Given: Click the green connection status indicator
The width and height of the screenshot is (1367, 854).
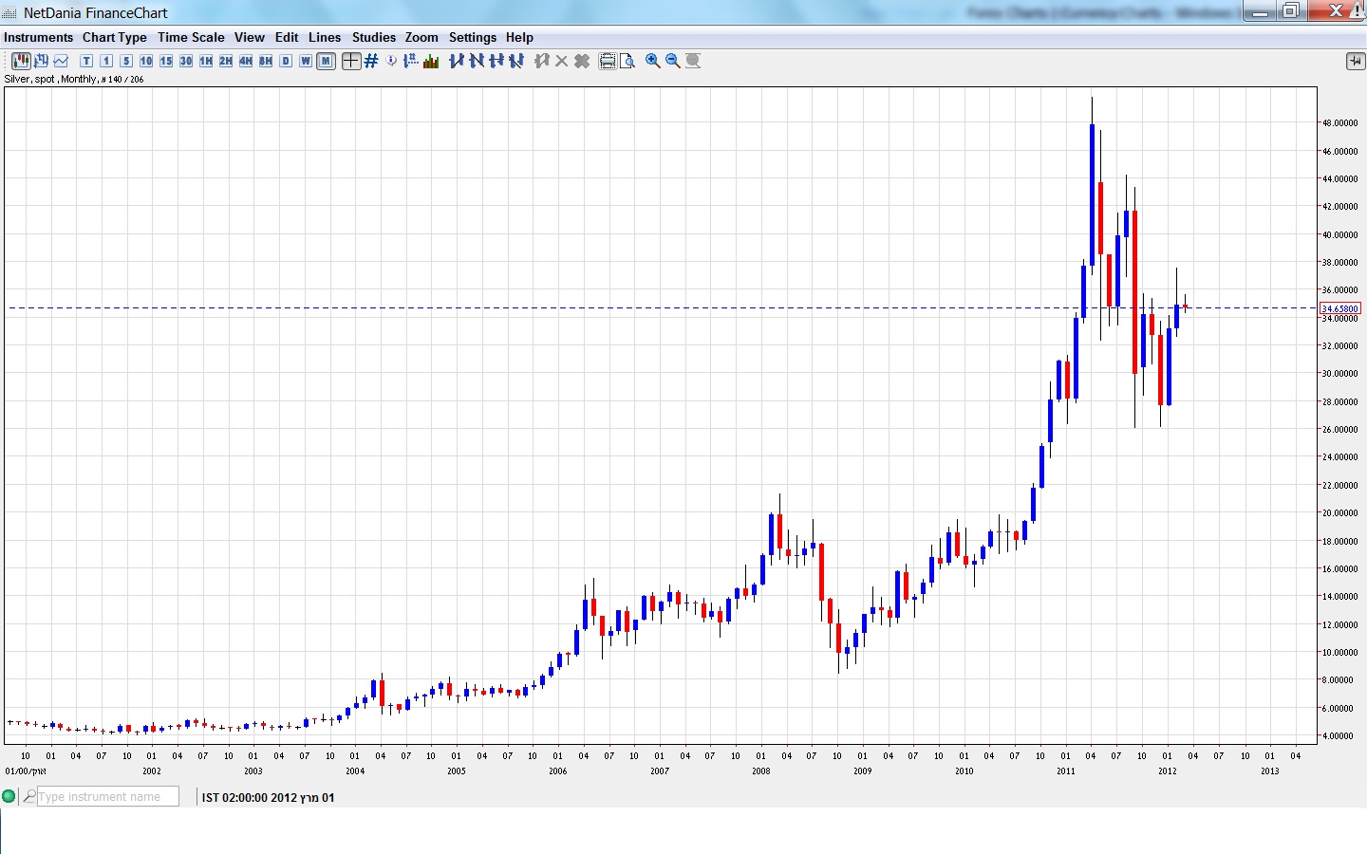Looking at the screenshot, I should coord(9,797).
